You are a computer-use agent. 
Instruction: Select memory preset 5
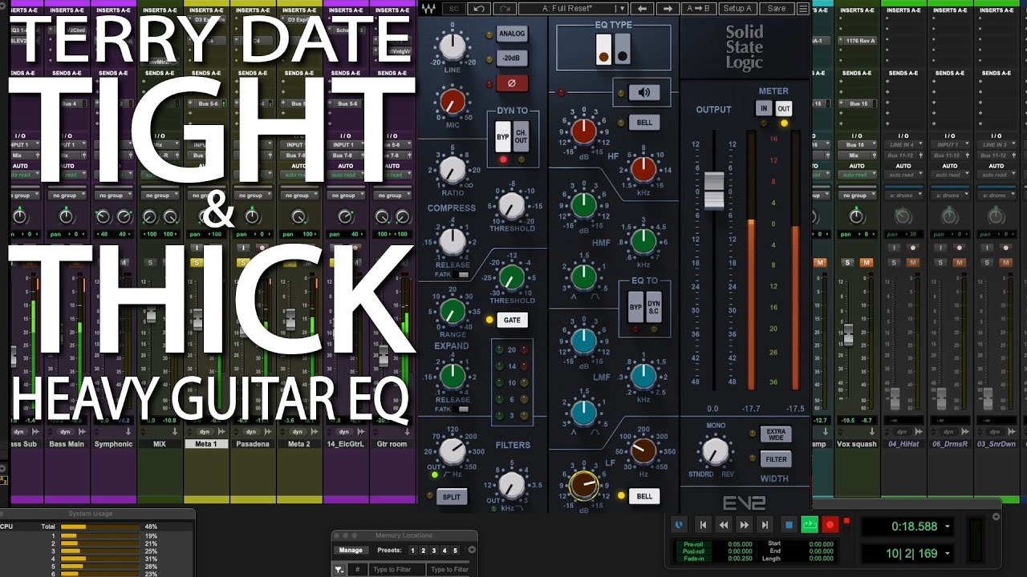coord(454,551)
